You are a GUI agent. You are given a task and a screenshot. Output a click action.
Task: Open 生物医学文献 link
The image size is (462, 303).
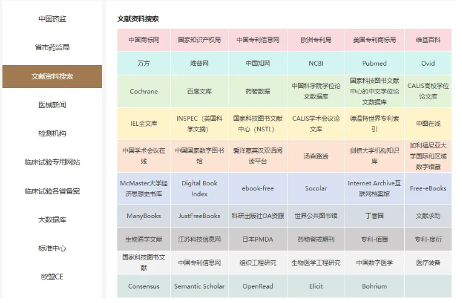(x=145, y=242)
